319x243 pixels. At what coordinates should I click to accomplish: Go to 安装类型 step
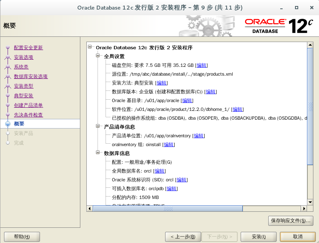[24, 86]
